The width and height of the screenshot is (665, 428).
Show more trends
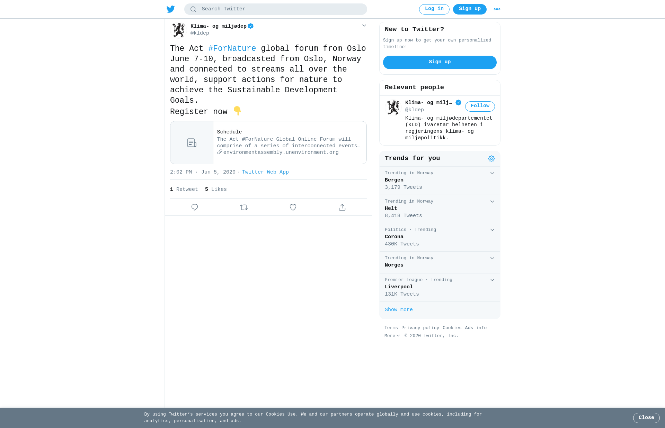click(x=399, y=310)
